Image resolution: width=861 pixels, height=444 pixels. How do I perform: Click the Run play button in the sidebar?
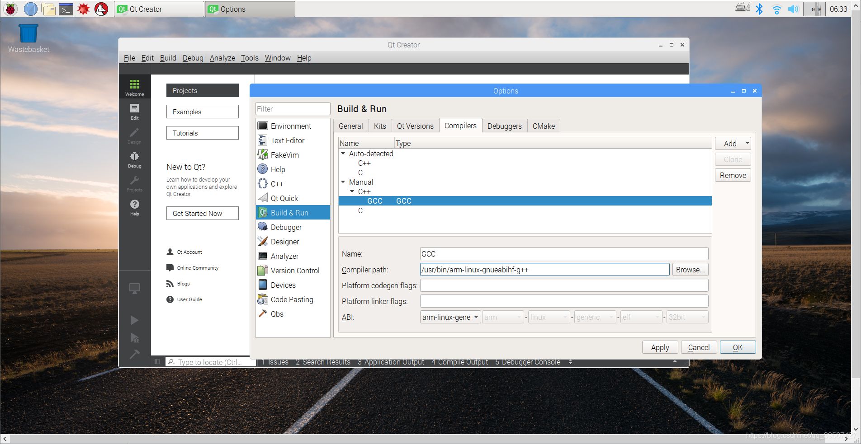pyautogui.click(x=134, y=320)
